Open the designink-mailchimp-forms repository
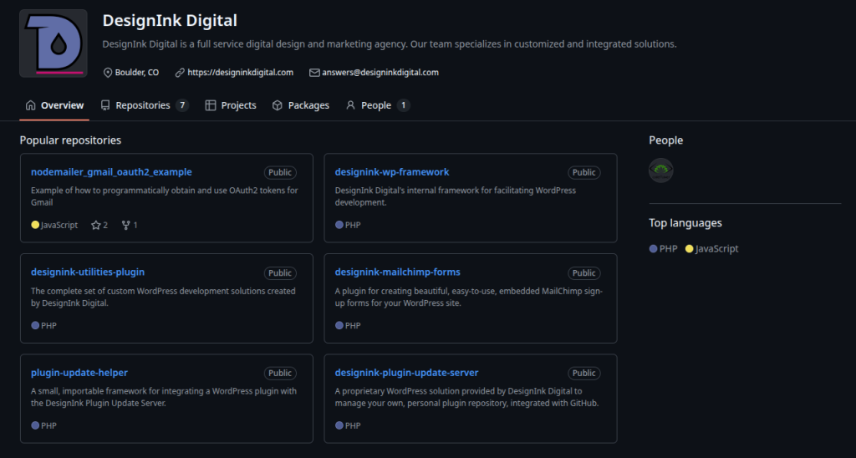 [x=397, y=272]
